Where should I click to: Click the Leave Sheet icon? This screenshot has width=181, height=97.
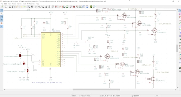(56, 7)
